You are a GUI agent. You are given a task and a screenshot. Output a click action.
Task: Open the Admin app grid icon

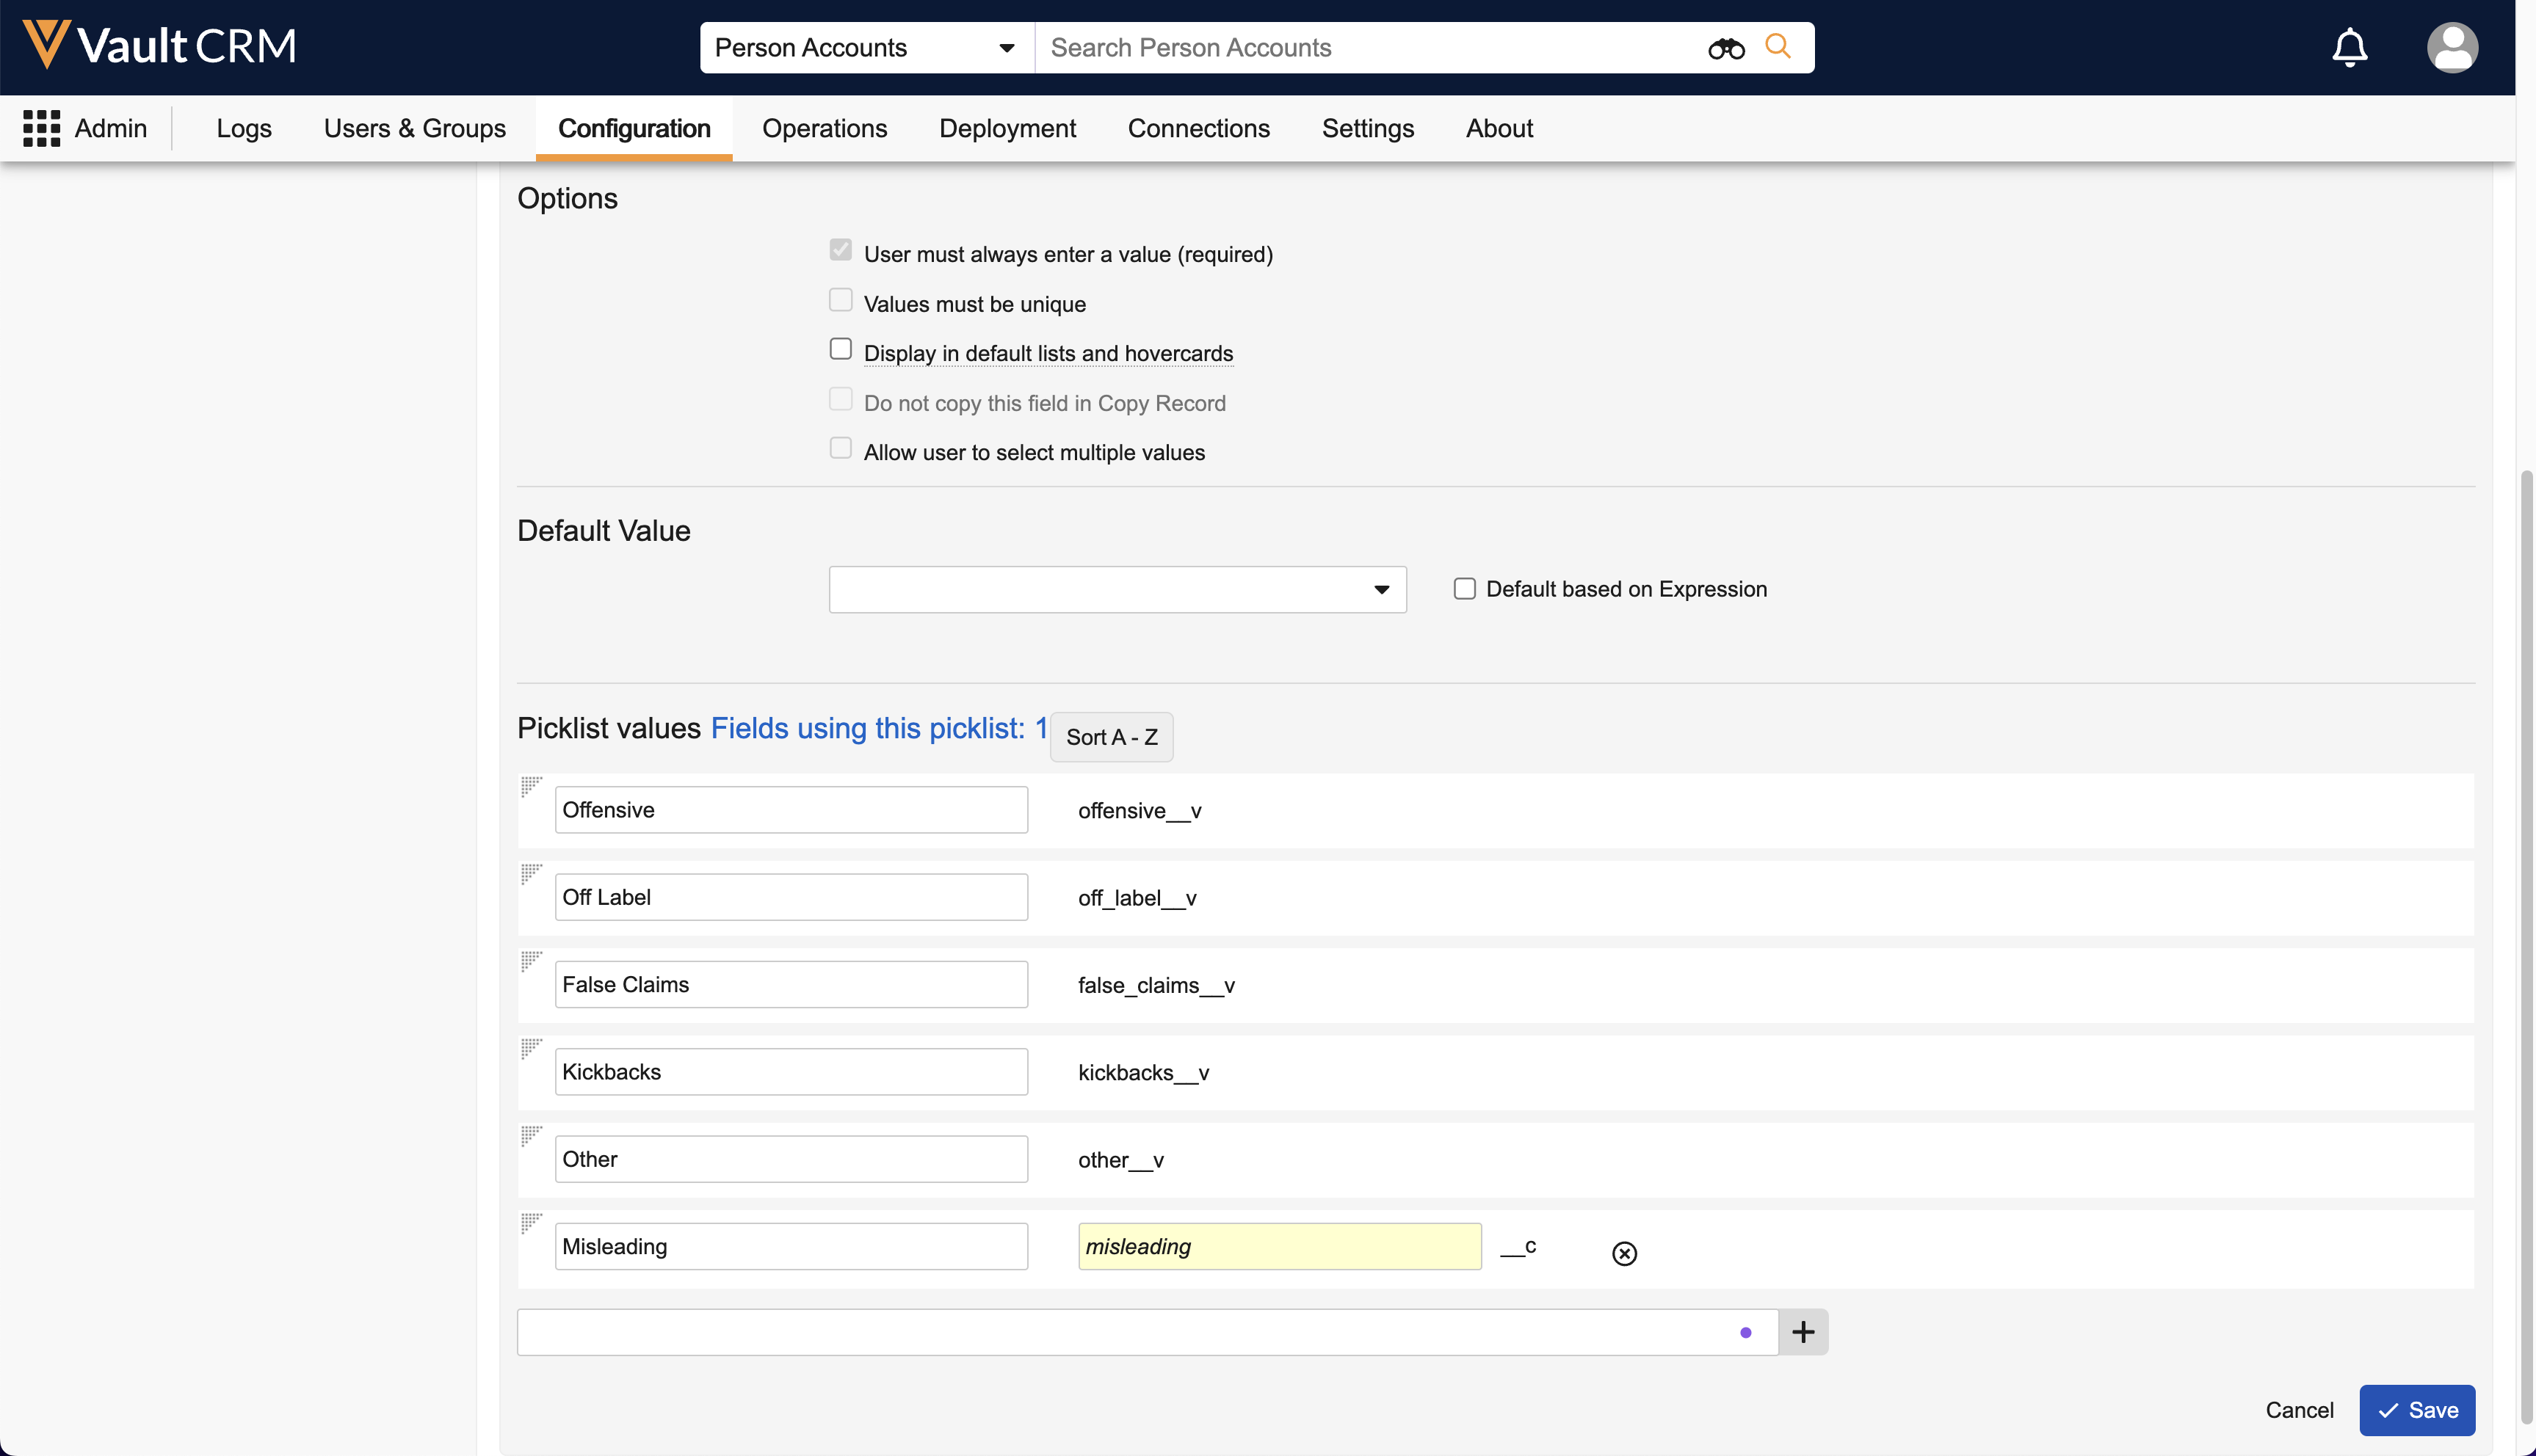[41, 128]
